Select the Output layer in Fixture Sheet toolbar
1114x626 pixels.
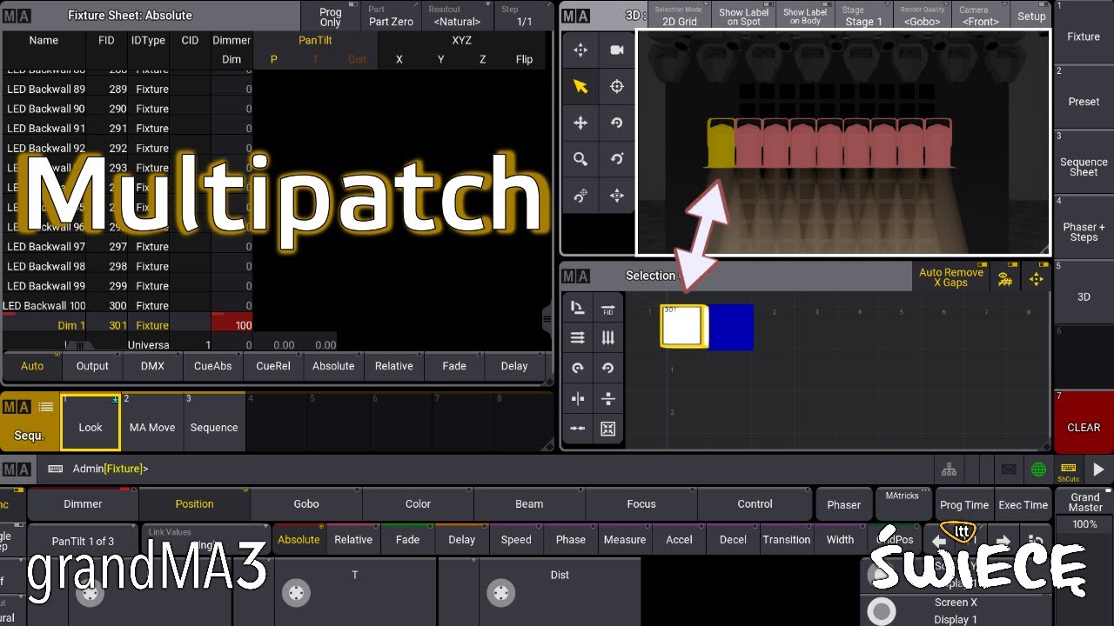tap(92, 366)
